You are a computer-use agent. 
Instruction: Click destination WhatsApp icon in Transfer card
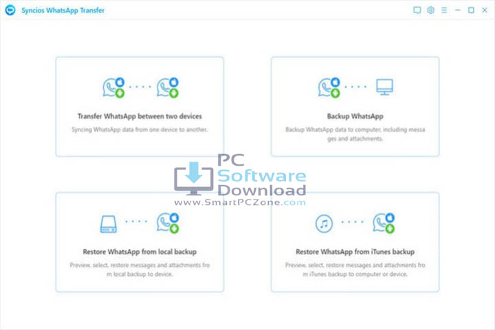(x=168, y=87)
